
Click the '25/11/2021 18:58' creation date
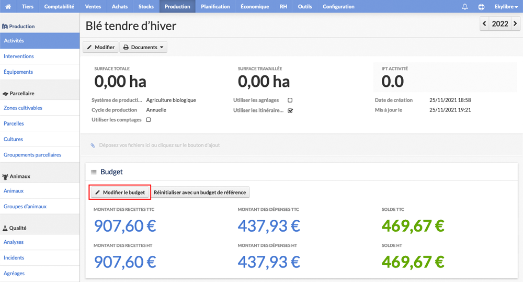coord(450,100)
